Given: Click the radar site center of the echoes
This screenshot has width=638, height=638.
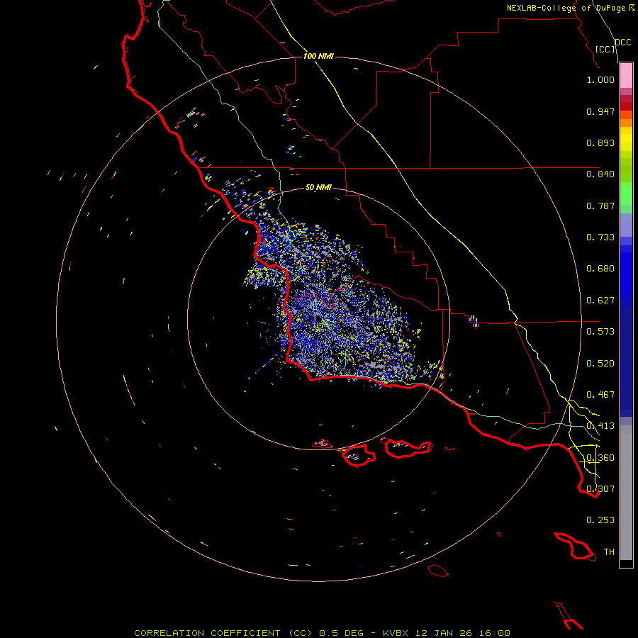Looking at the screenshot, I should (318, 320).
